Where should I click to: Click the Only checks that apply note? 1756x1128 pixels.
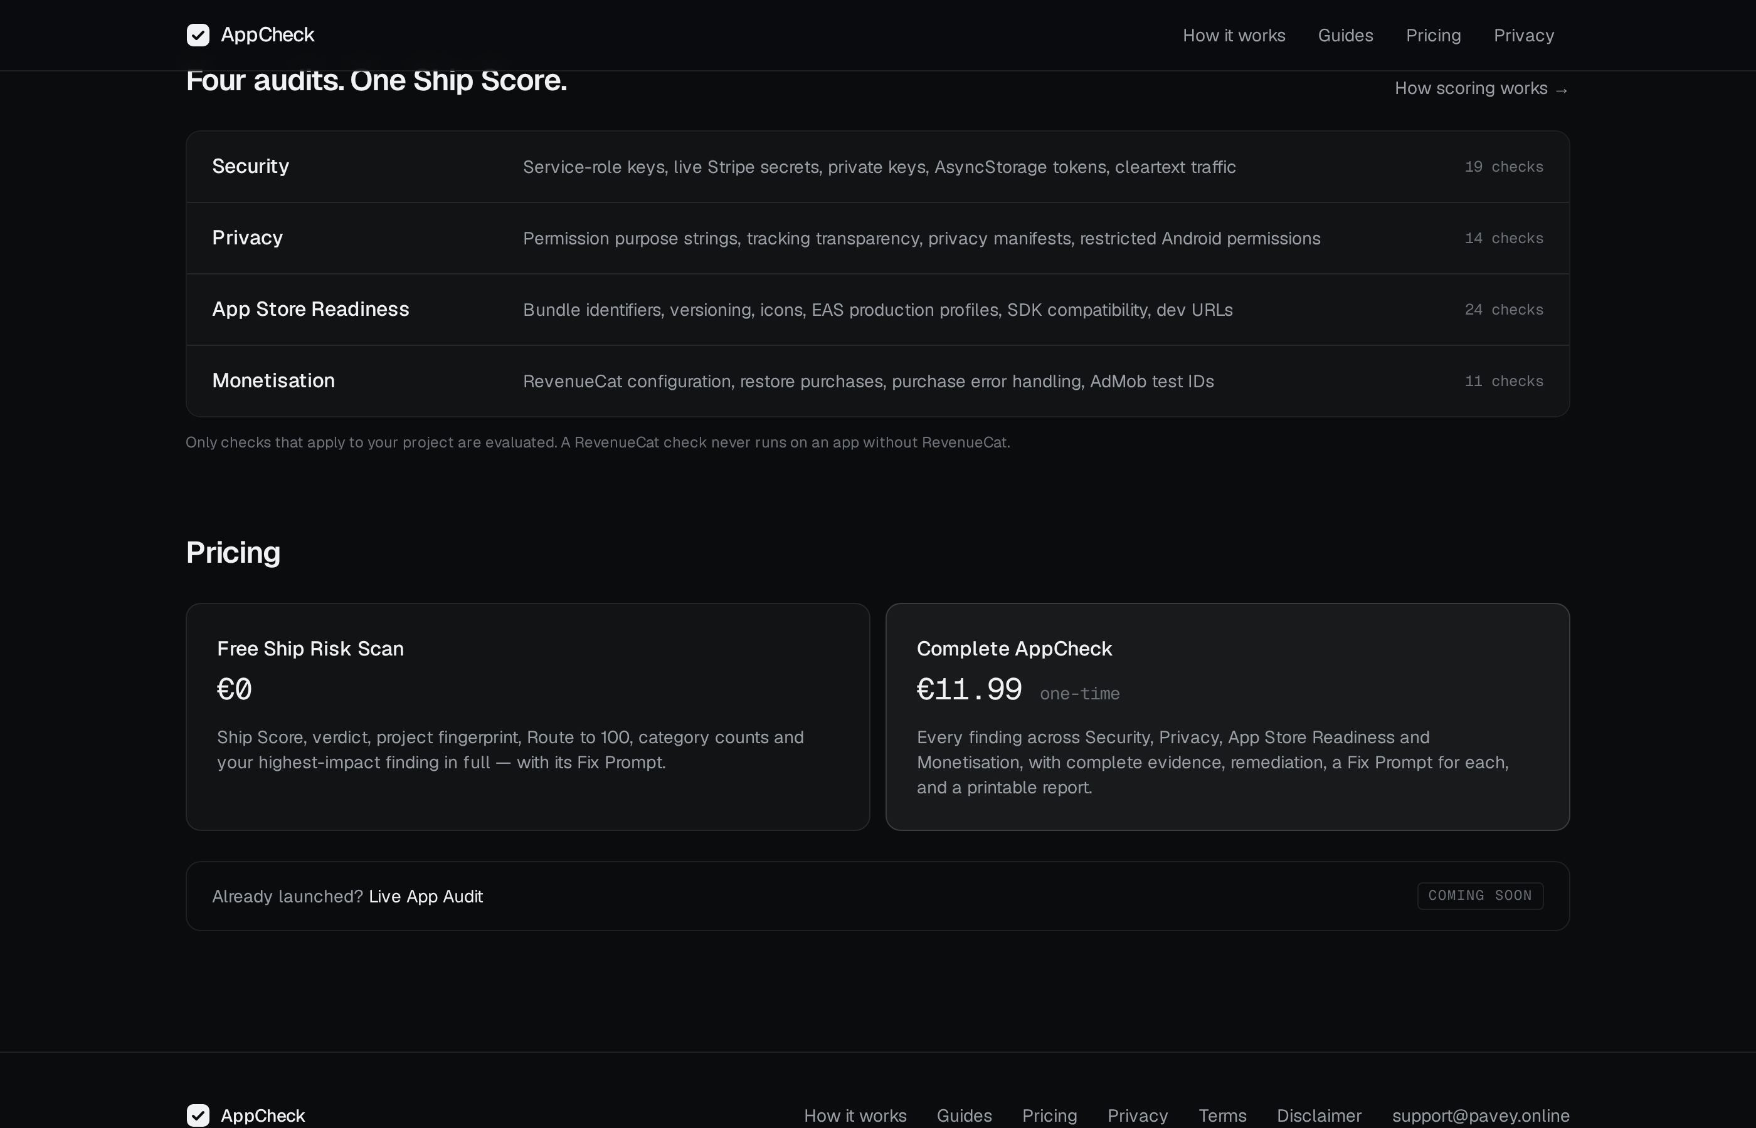(597, 442)
